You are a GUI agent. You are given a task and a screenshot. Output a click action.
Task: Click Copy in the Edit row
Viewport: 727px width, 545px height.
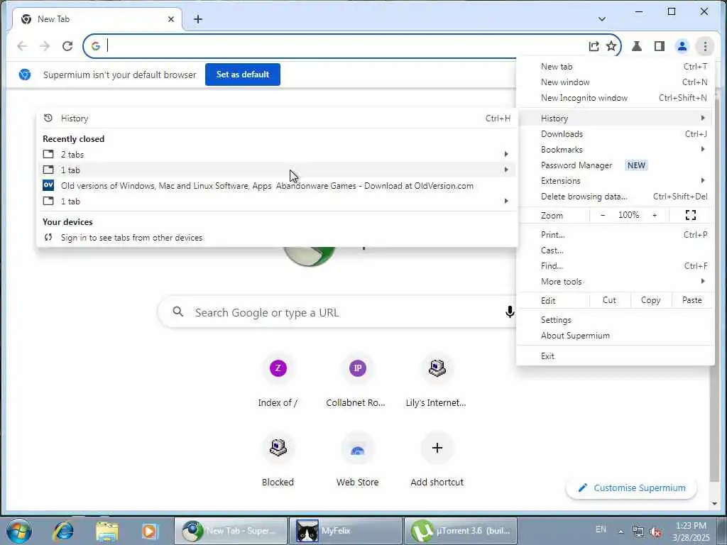(x=650, y=300)
